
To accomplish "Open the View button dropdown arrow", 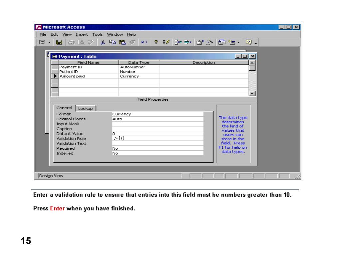I will tap(49, 42).
